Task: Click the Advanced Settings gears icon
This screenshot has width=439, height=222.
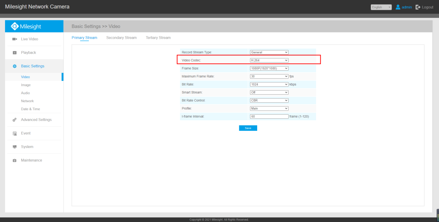Action: point(15,120)
